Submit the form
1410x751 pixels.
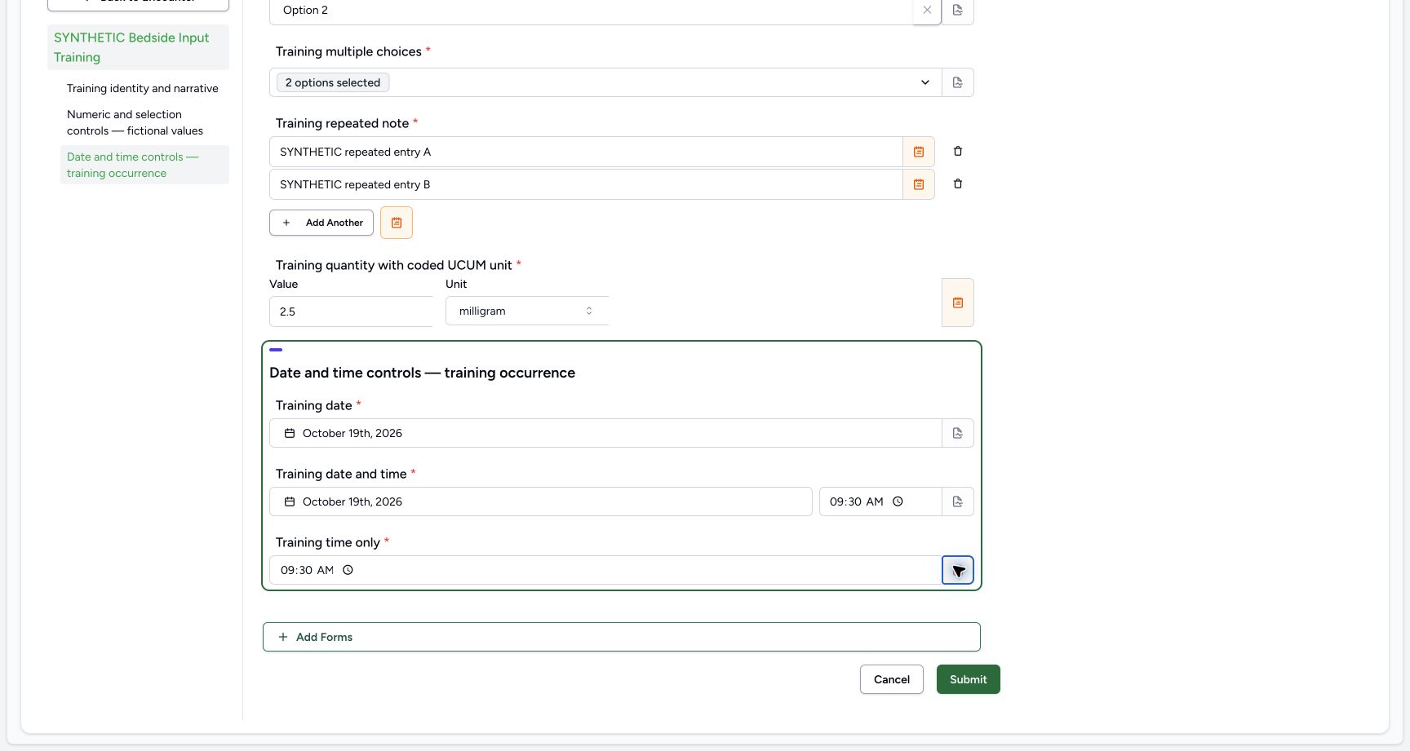pos(969,679)
